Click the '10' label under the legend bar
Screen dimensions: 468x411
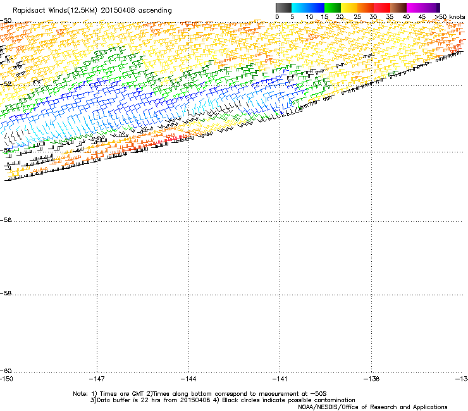click(309, 17)
